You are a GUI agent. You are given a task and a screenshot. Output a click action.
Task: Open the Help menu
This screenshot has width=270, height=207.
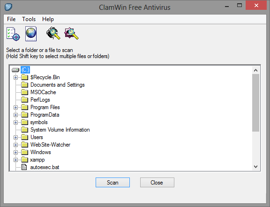pos(48,19)
